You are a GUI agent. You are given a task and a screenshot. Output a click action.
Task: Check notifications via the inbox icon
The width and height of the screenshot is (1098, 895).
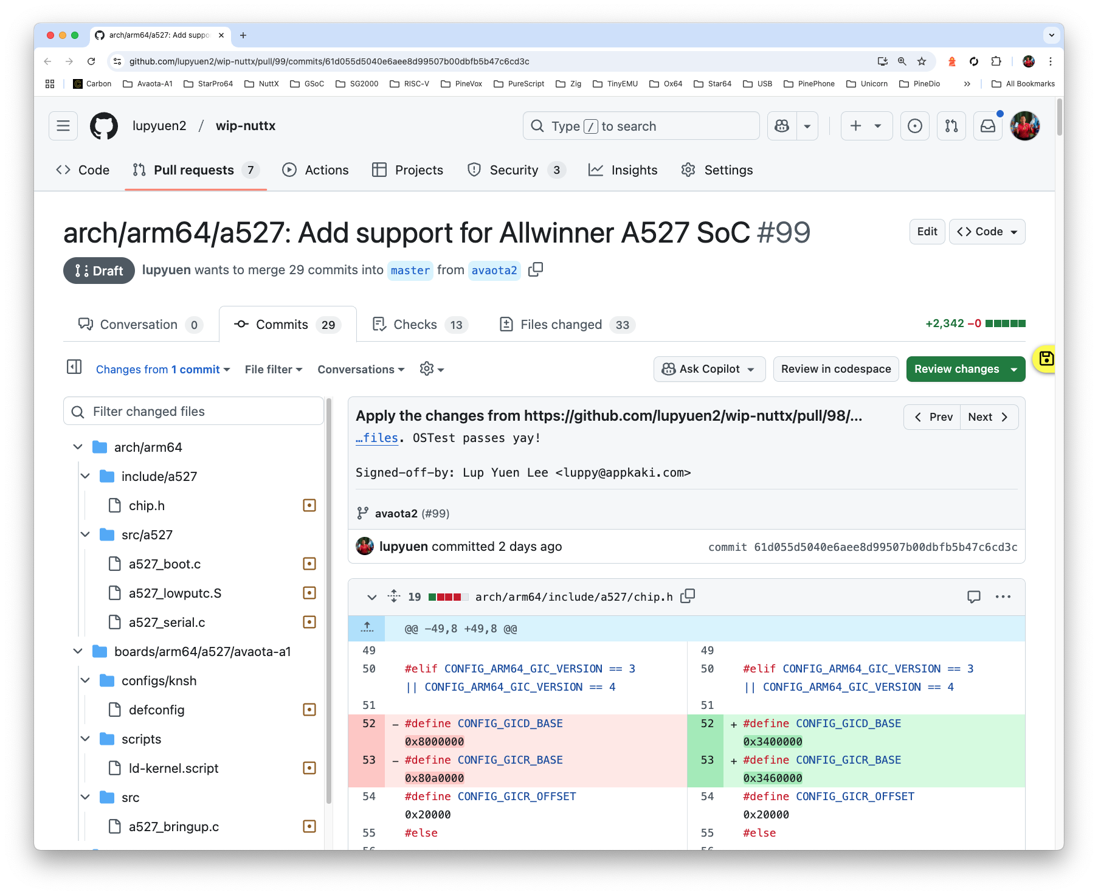pos(988,126)
